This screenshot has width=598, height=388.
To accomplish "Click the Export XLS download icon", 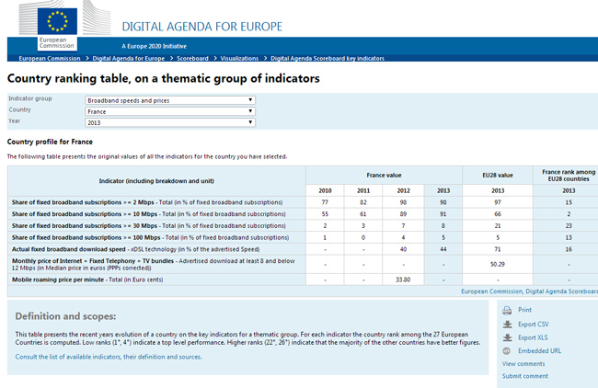I will 508,337.
